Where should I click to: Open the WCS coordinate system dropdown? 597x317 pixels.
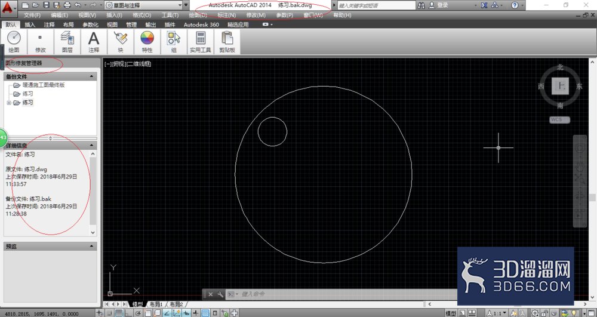[x=560, y=119]
